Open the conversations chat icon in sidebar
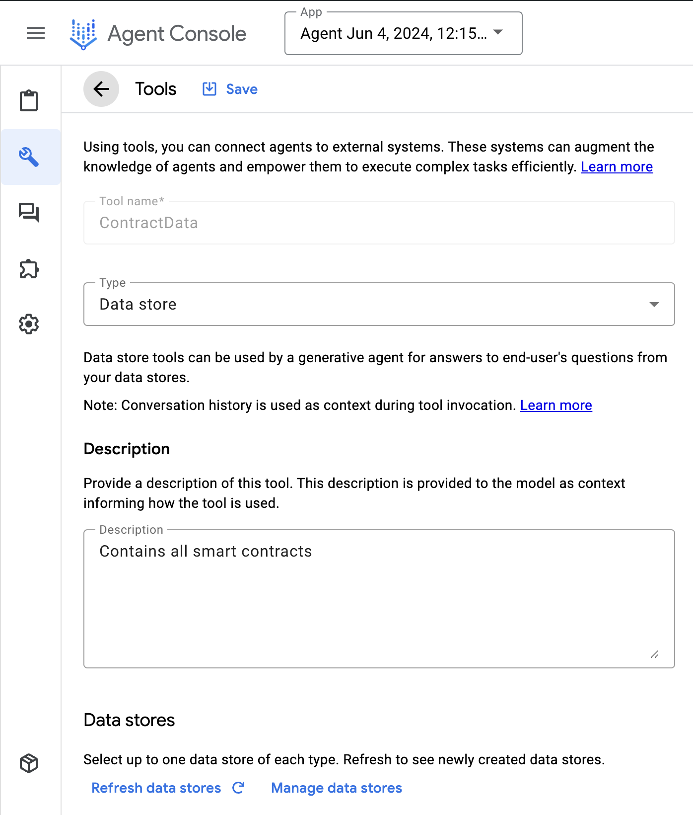The height and width of the screenshot is (815, 693). [29, 213]
